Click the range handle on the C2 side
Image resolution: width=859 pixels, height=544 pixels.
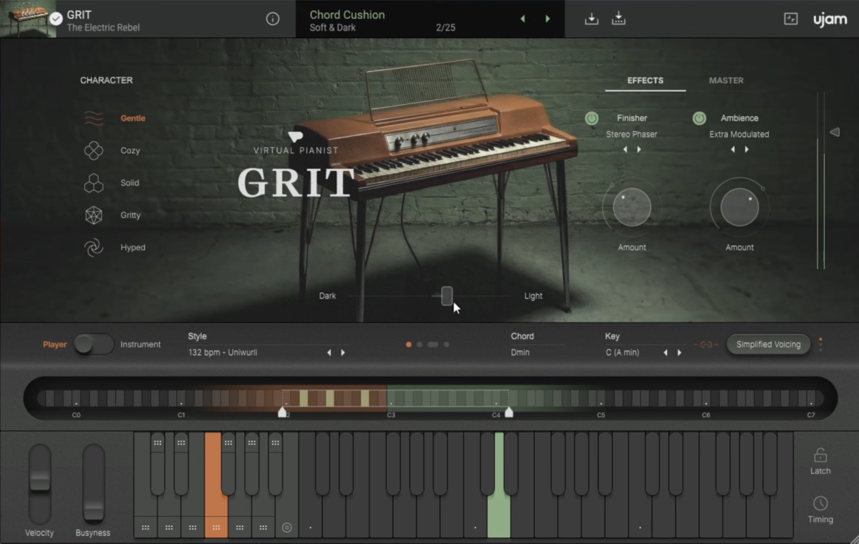[283, 412]
